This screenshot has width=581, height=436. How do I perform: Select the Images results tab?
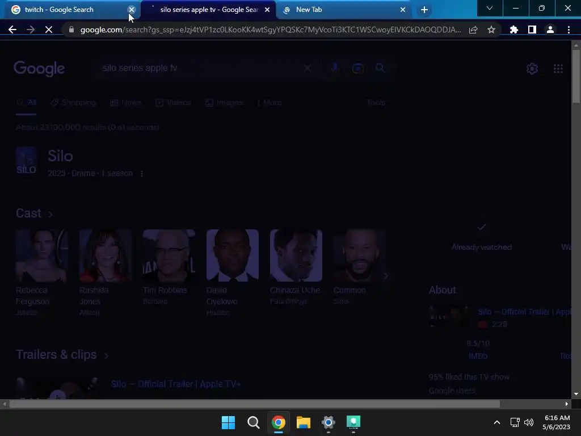[x=224, y=103]
